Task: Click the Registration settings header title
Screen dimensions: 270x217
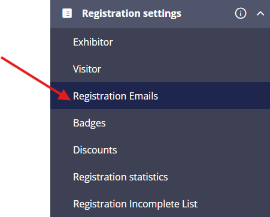Action: click(x=132, y=14)
